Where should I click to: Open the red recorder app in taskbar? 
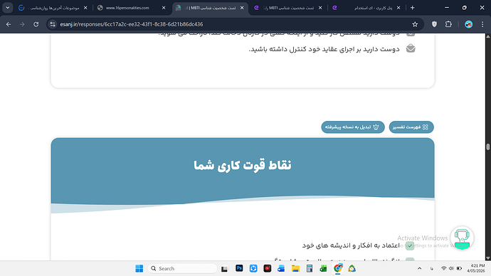point(268,268)
